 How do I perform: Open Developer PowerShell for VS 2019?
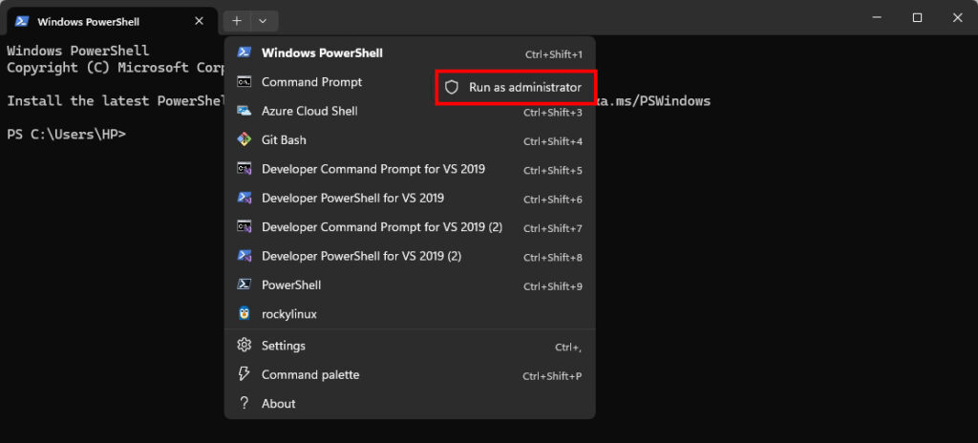pyautogui.click(x=410, y=199)
